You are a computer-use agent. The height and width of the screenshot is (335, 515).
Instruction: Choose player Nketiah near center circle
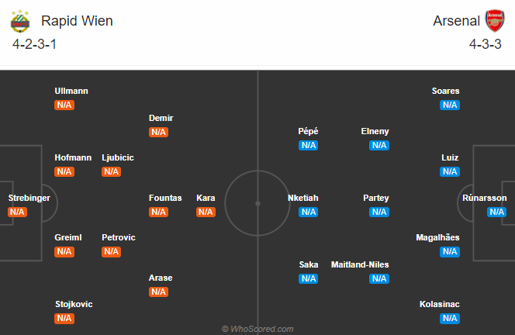[302, 198]
